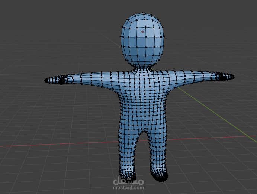The image size is (257, 194).
Task: Click the crotch vertex between the two legs
Action: [x=144, y=131]
